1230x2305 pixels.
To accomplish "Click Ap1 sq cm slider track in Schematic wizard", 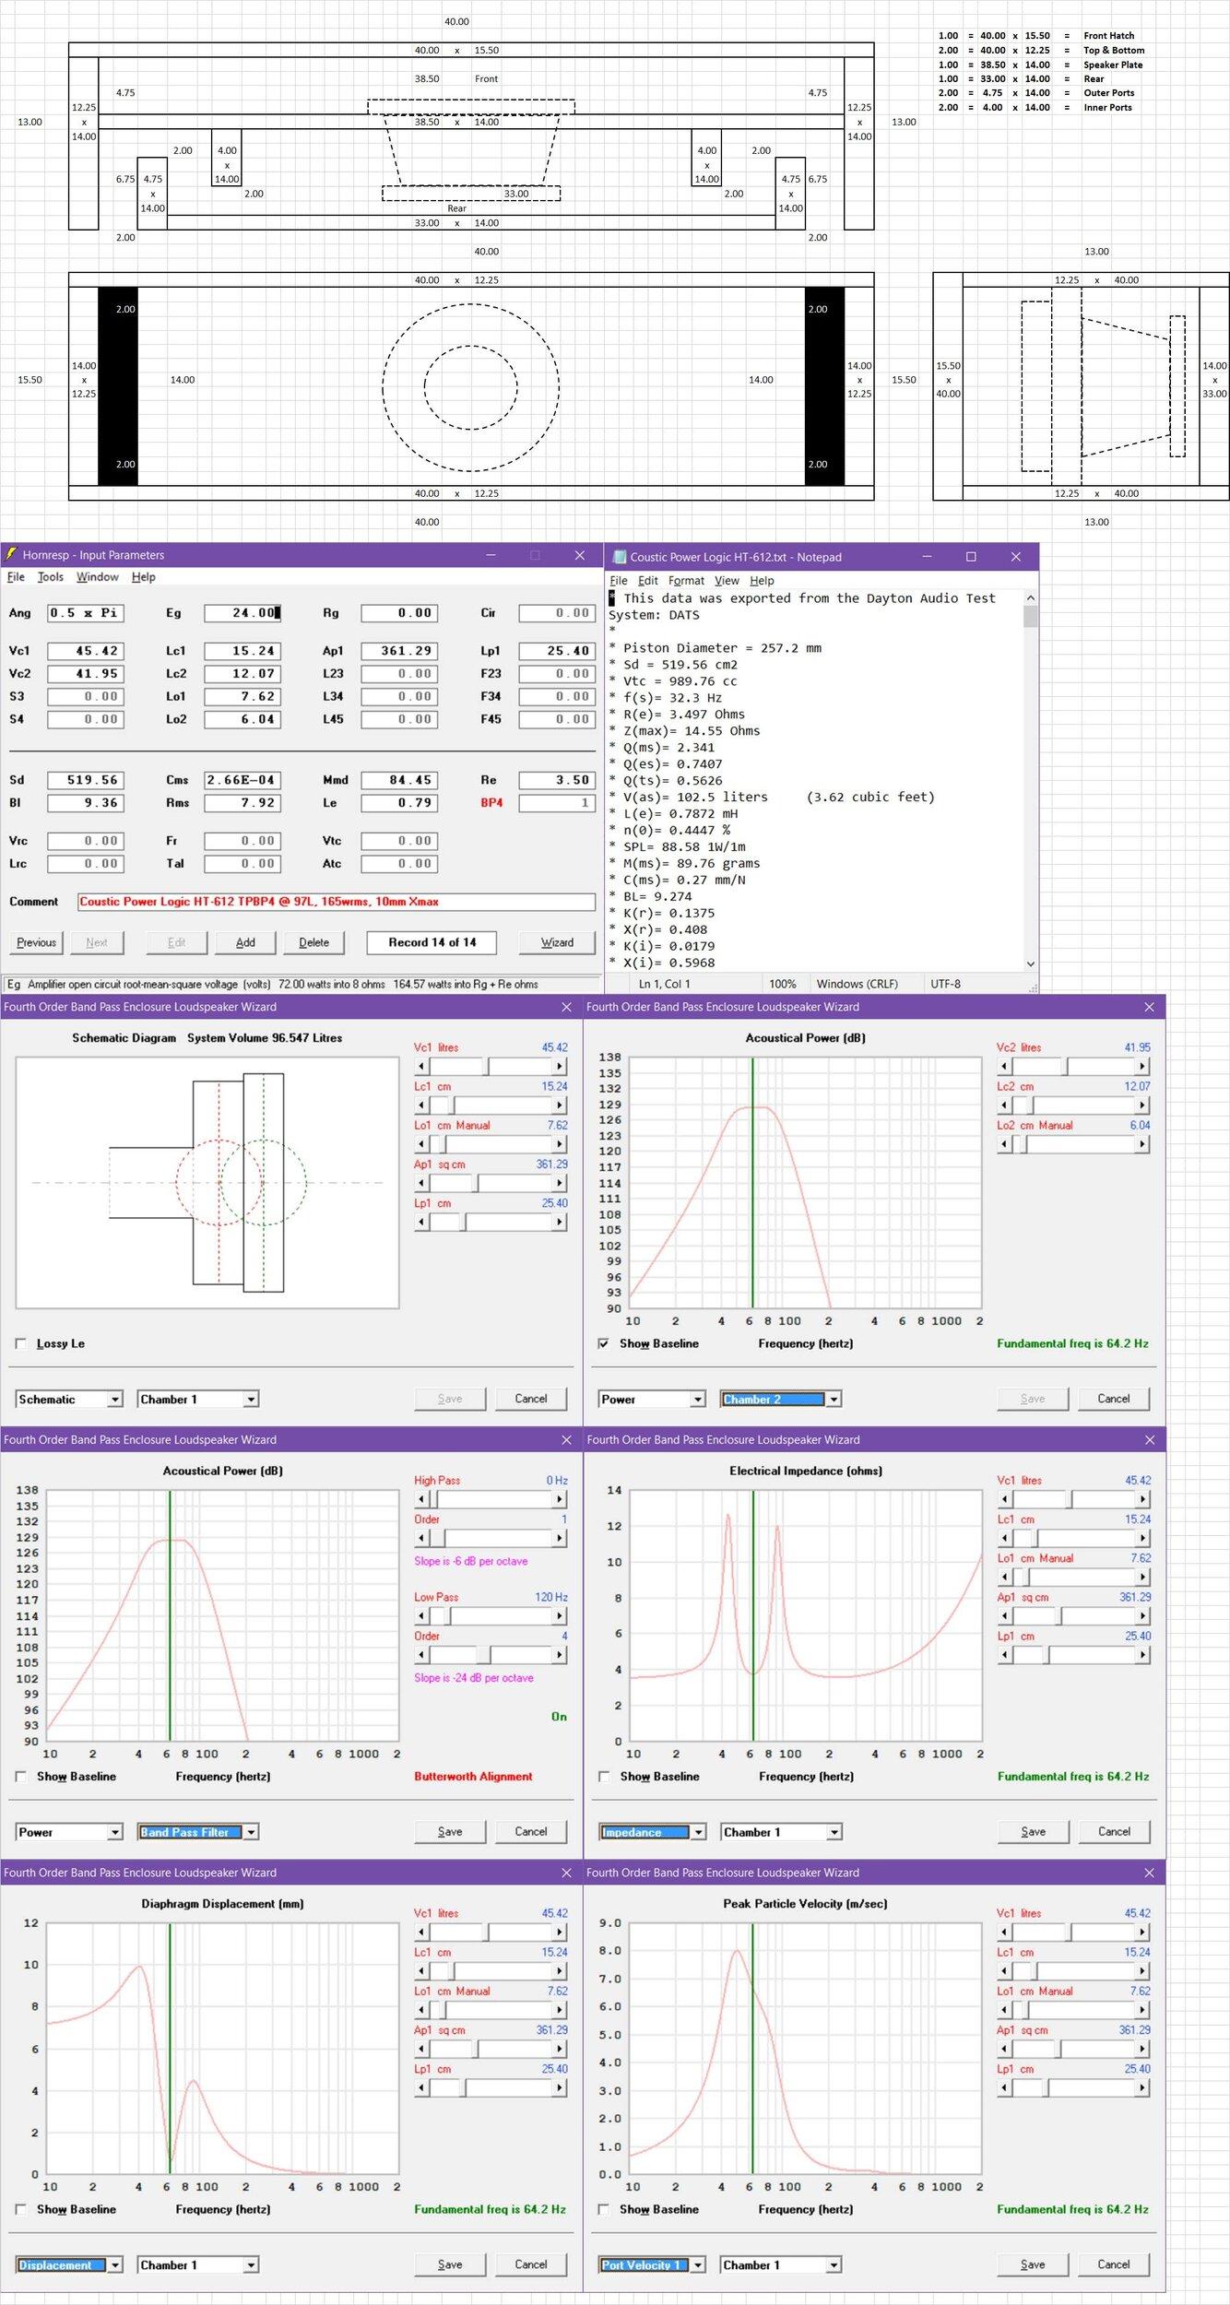I will [491, 1183].
